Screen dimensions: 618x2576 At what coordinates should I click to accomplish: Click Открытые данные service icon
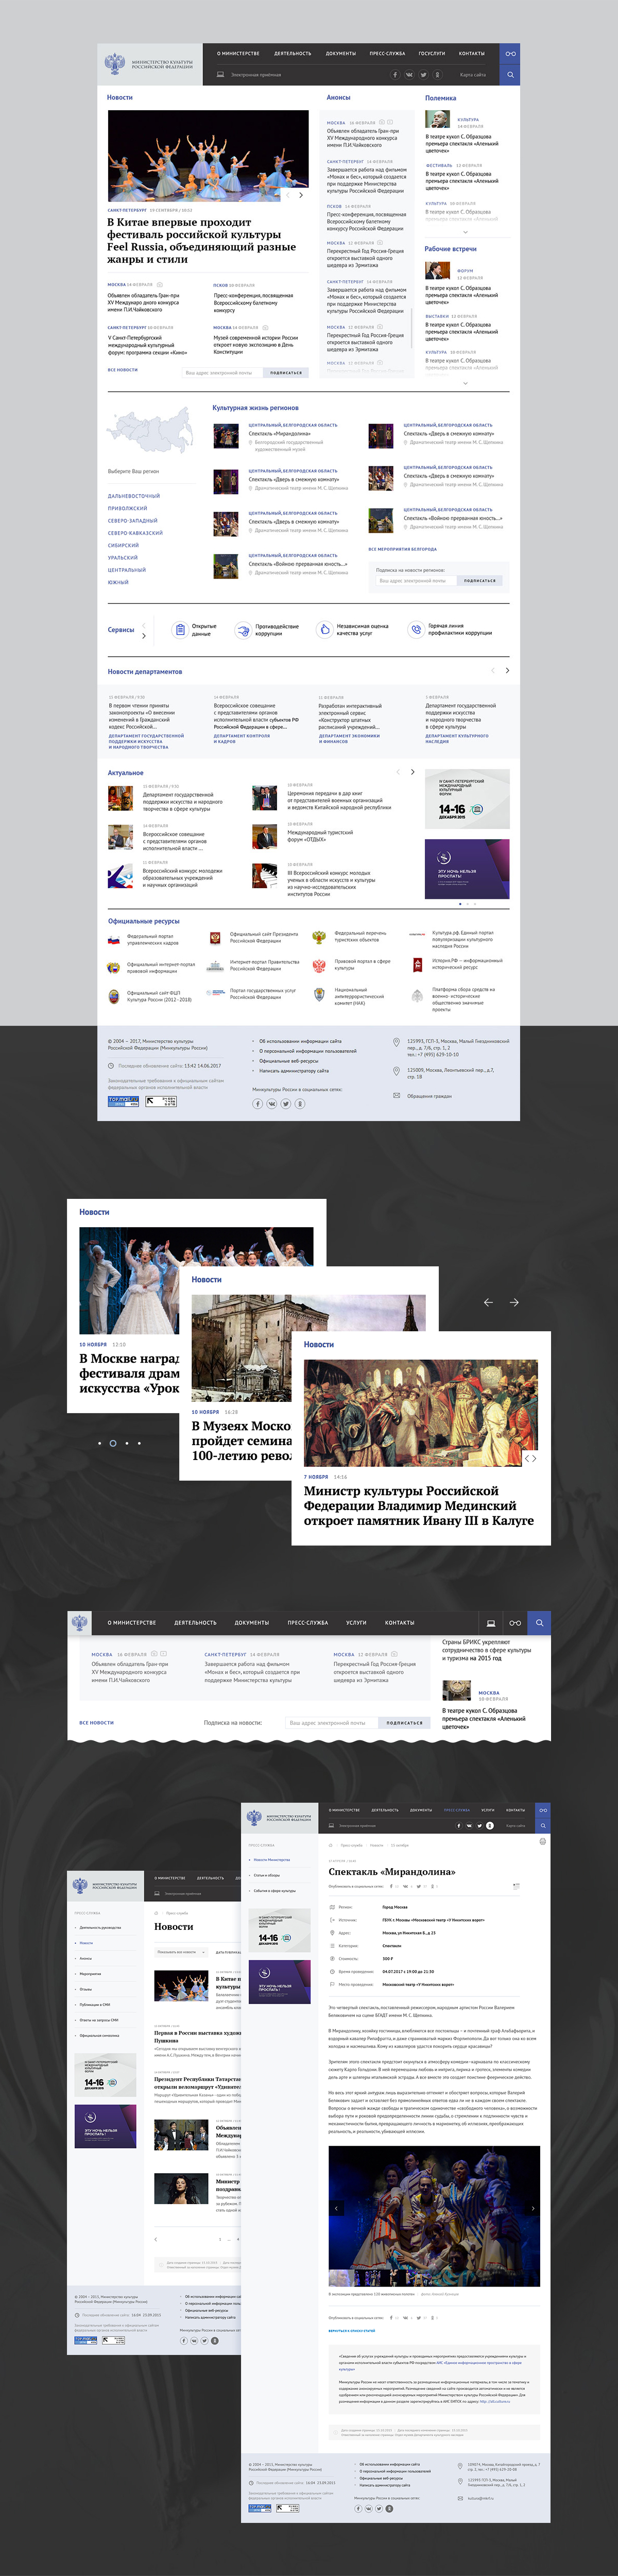pyautogui.click(x=180, y=630)
